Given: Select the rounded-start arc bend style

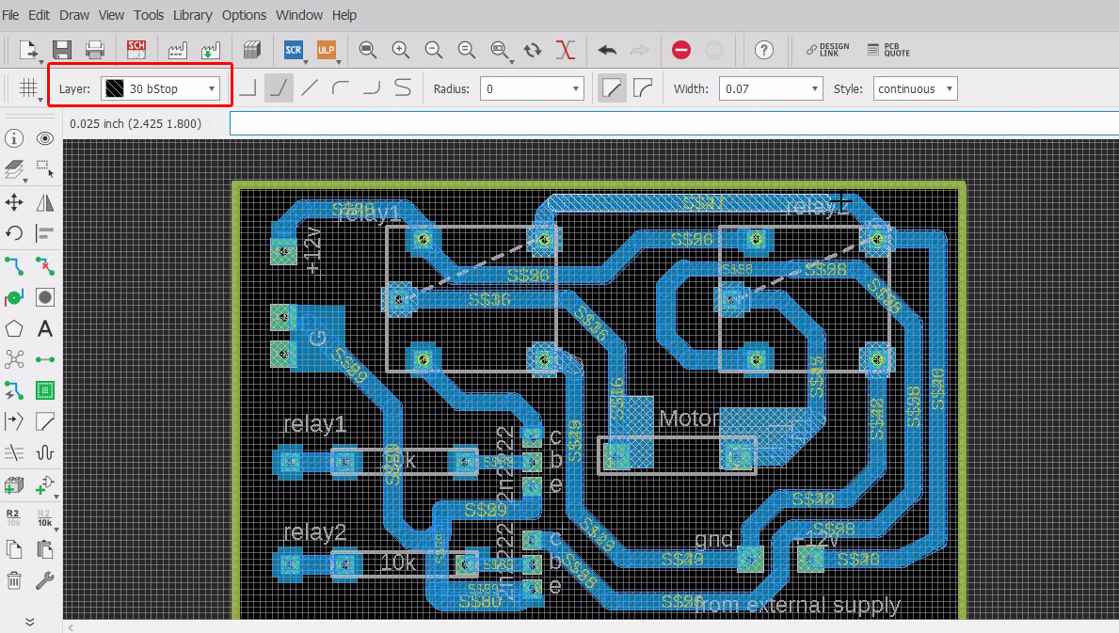Looking at the screenshot, I should click(341, 88).
